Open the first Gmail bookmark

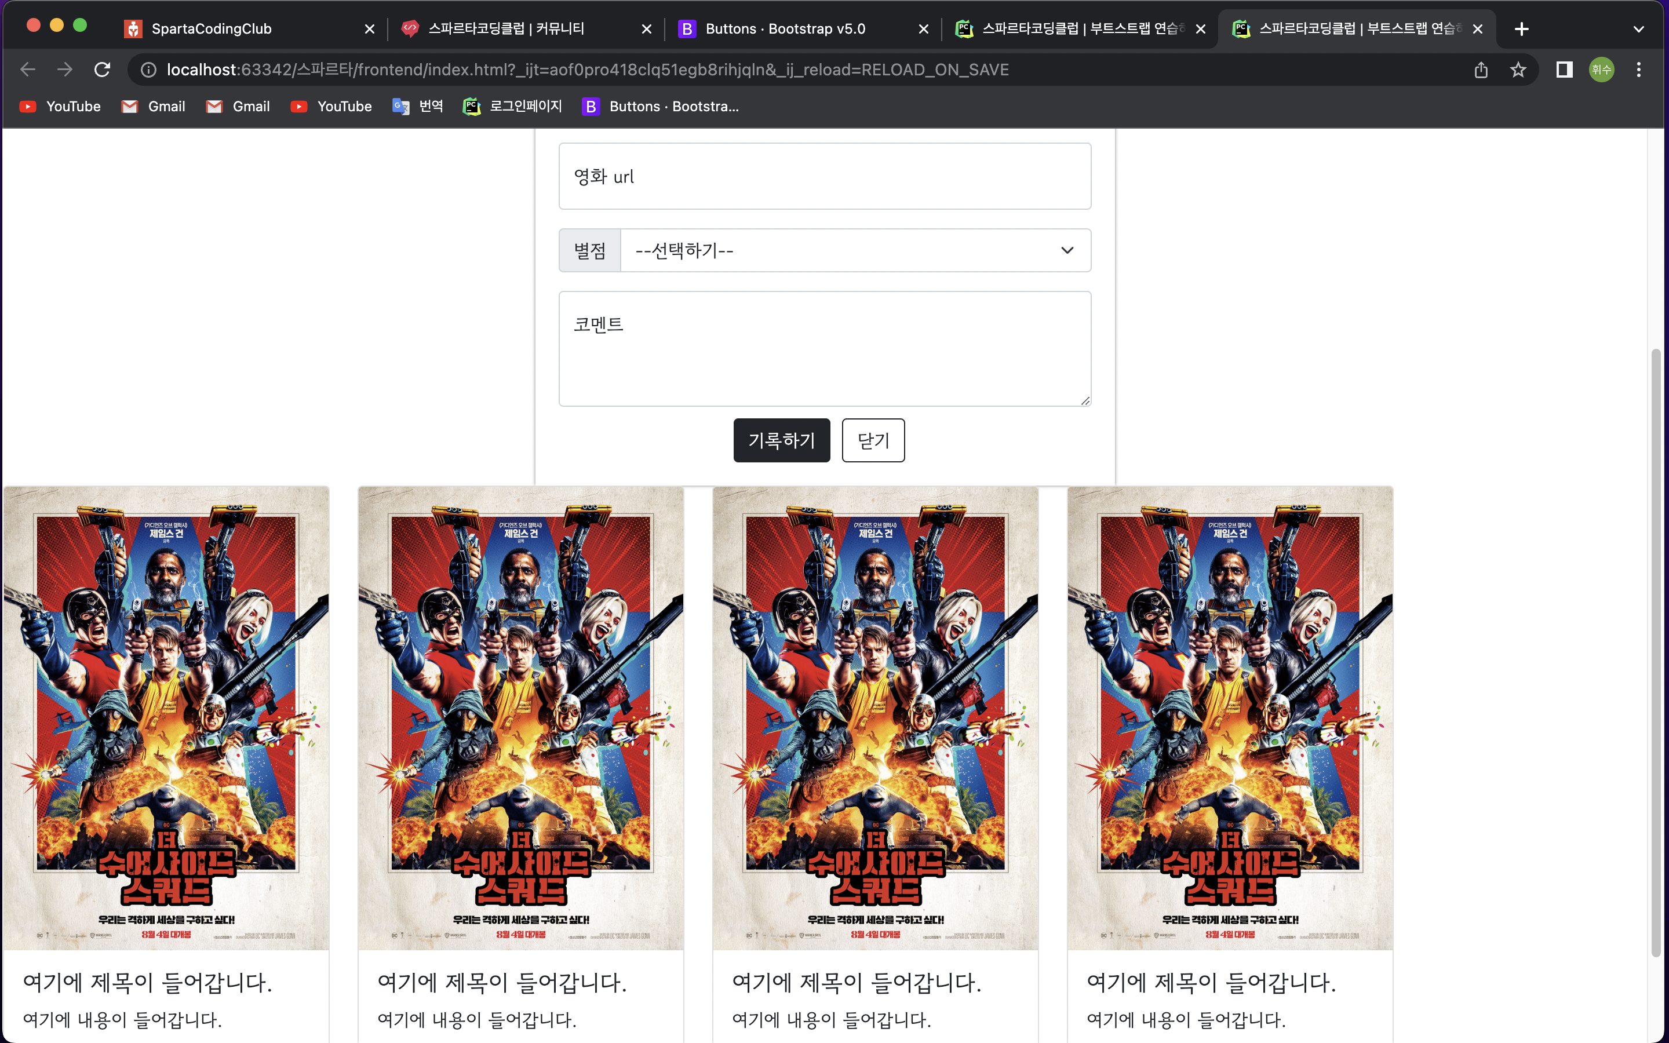tap(153, 106)
